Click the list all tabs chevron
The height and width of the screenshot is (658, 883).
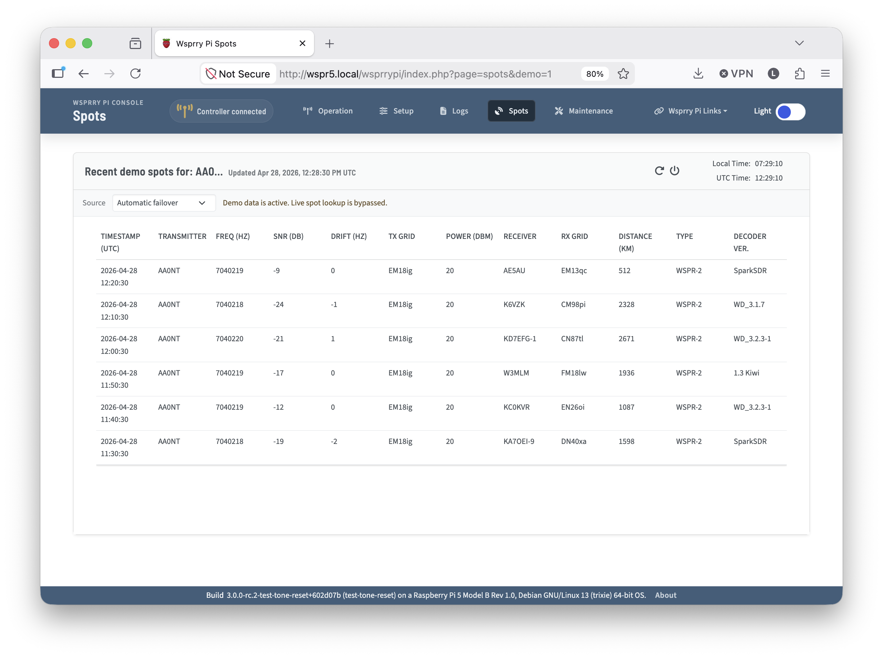799,43
